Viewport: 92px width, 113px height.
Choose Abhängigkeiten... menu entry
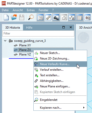[60, 81]
